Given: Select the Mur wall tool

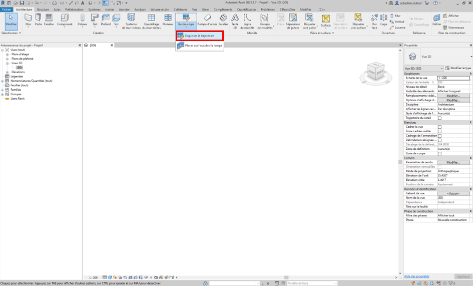Looking at the screenshot, I should click(28, 20).
